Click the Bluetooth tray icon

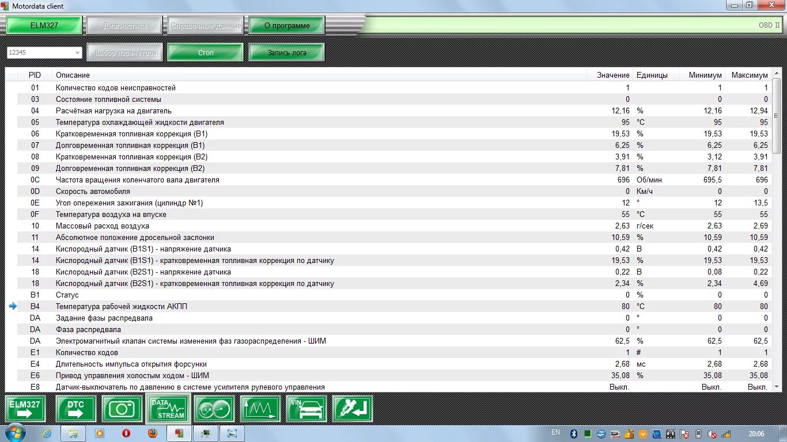pyautogui.click(x=574, y=434)
